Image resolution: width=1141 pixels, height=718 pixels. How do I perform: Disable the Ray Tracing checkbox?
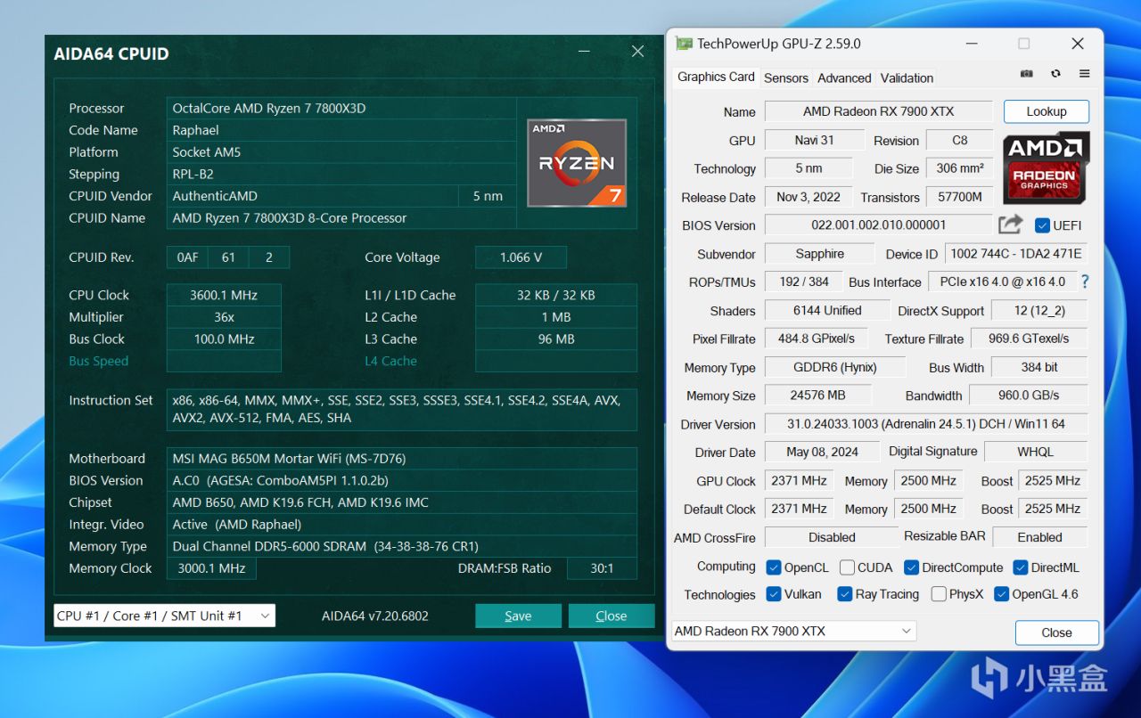coord(844,594)
